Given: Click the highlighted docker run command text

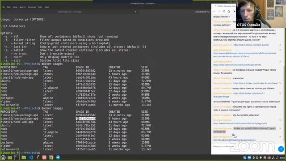Looking at the screenshot, I should pyautogui.click(x=244, y=130).
